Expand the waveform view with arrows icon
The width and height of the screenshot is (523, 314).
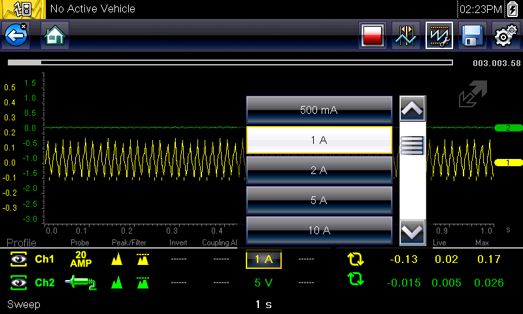(473, 95)
